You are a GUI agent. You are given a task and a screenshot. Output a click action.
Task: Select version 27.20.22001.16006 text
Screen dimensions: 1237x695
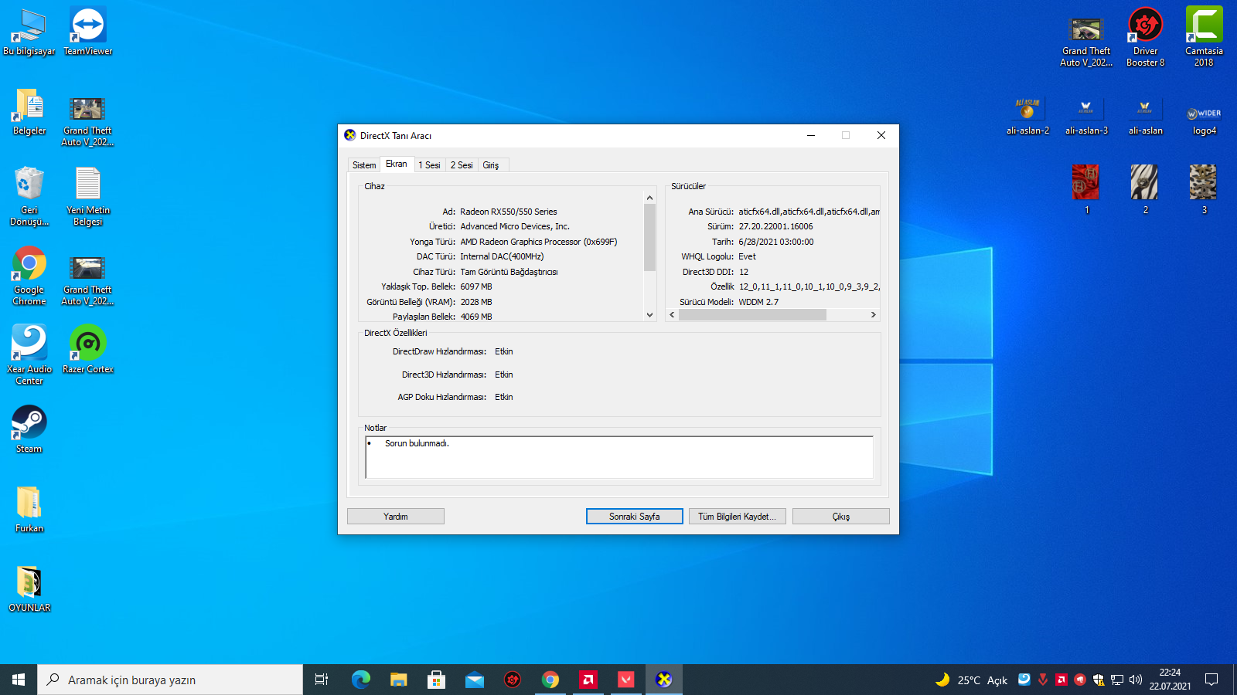[775, 226]
